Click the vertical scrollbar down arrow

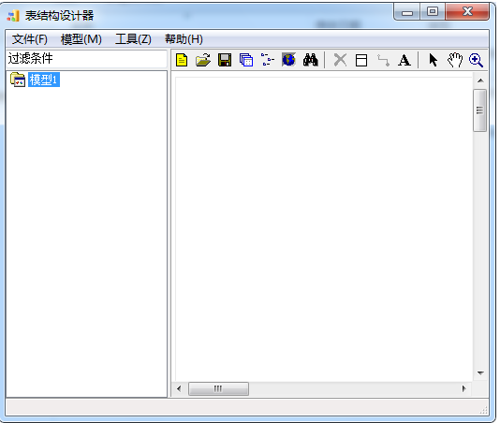(x=480, y=372)
